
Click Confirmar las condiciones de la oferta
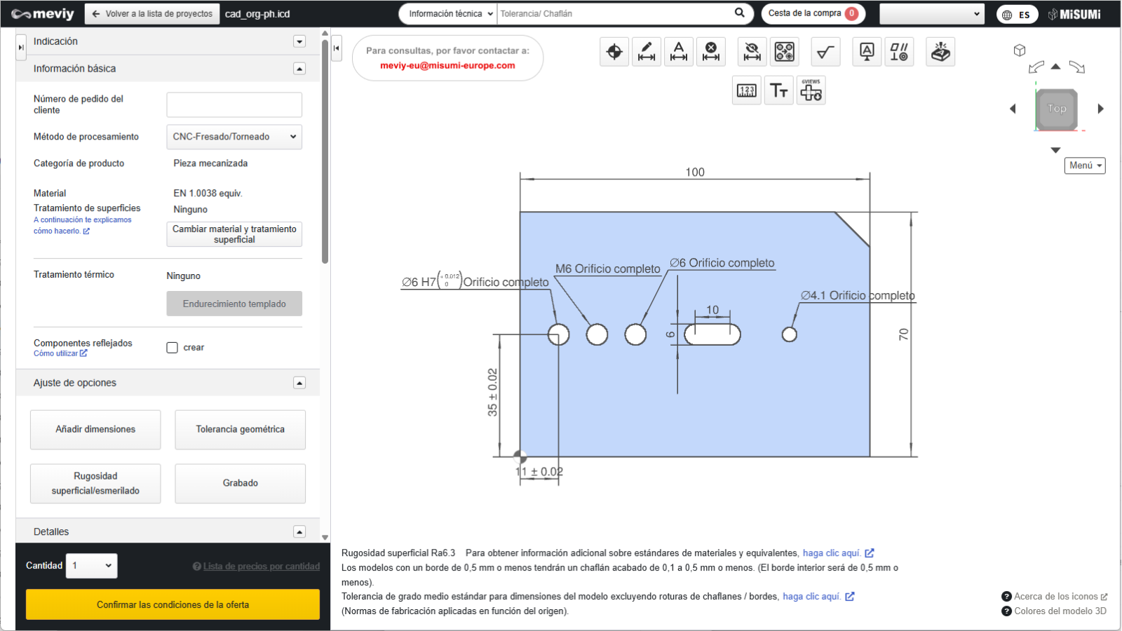click(x=173, y=604)
